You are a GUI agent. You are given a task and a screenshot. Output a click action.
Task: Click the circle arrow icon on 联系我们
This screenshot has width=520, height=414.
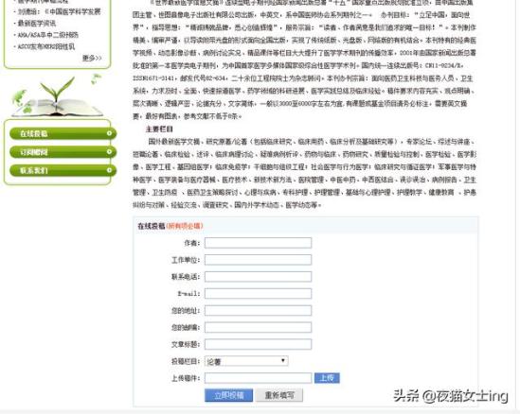[109, 170]
